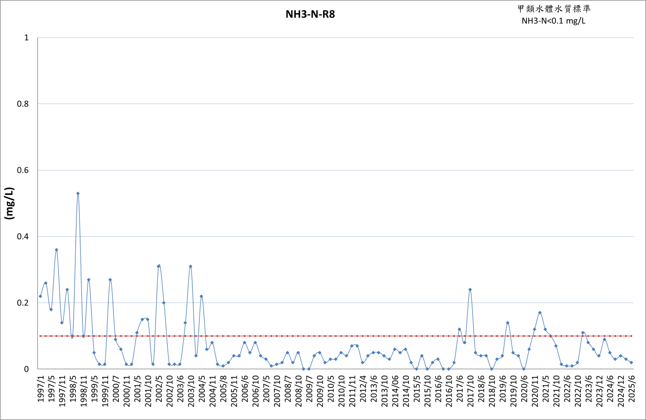Select the y-axis value label 0.4
Viewport: 646px width, 420px height.
tap(23, 237)
